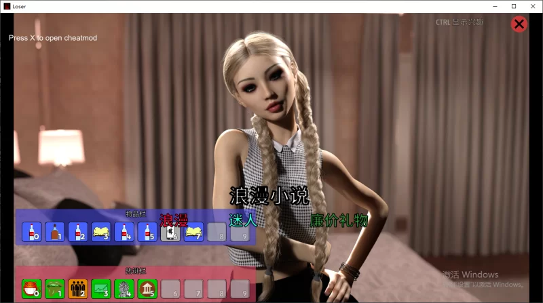Pick the open book in item slot 3

(101, 232)
